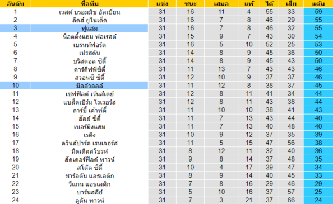
Task: Select team name บาร์นสลีย์
Action: [x=90, y=192]
